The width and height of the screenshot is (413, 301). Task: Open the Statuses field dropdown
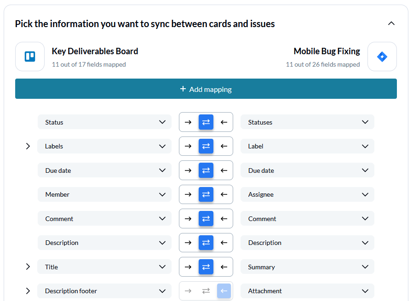click(x=307, y=122)
